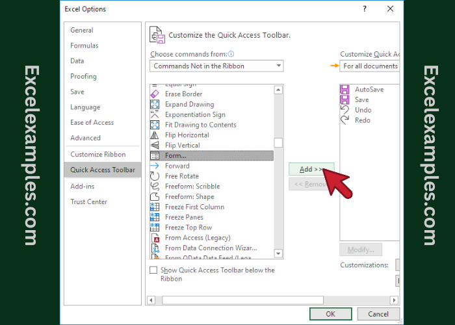Viewport: 455px width, 325px height.
Task: Go to the Trust Center category
Action: pyautogui.click(x=89, y=201)
